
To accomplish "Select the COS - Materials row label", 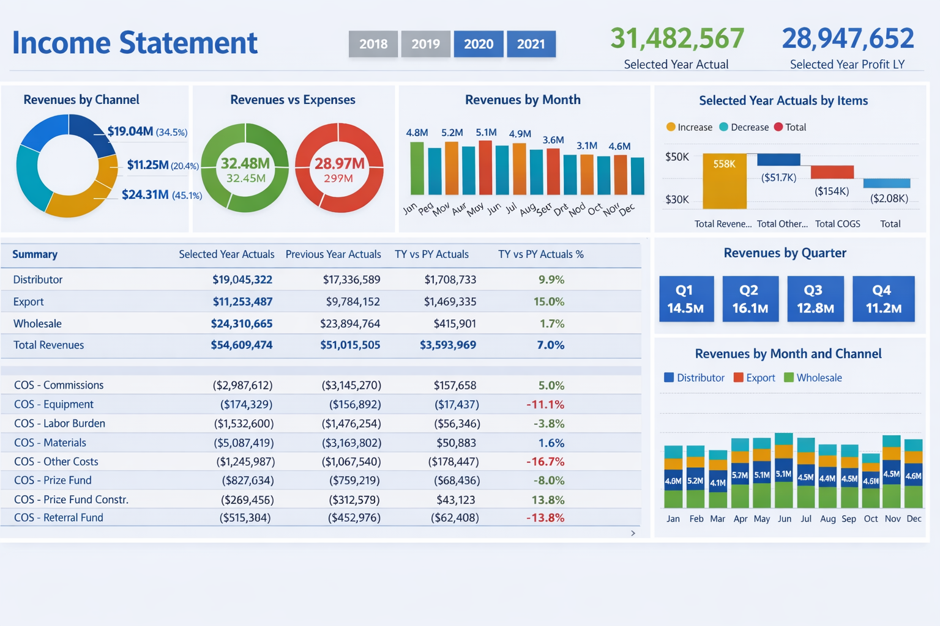I will [x=50, y=443].
